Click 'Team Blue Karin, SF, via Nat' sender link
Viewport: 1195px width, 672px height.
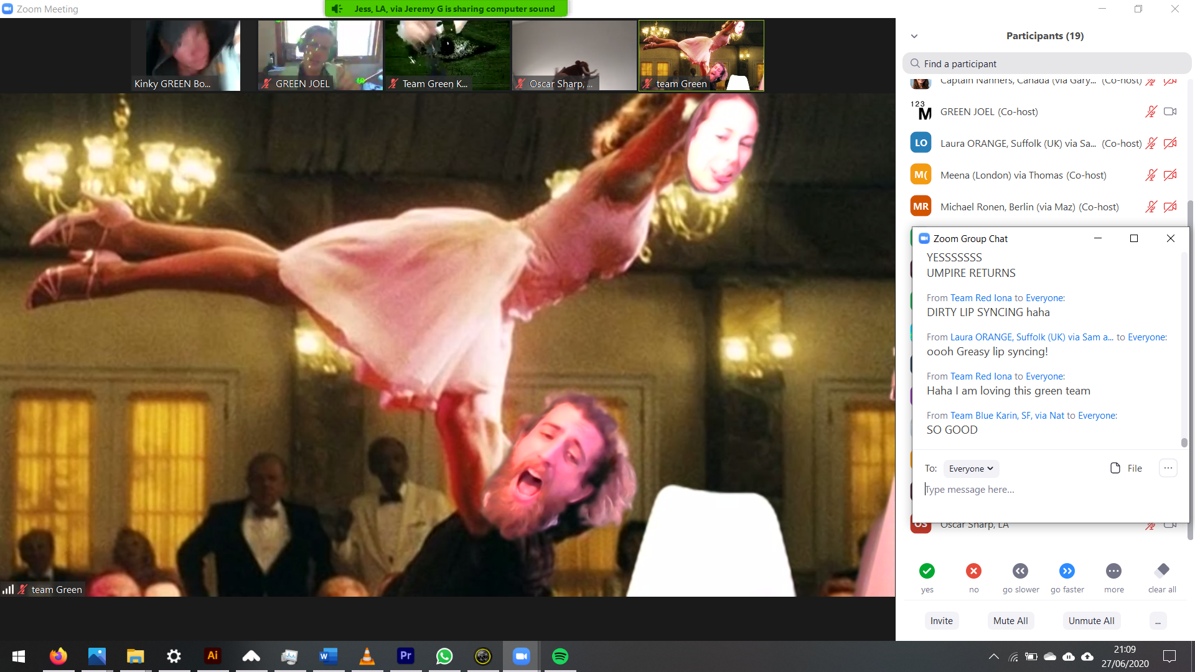(1007, 416)
